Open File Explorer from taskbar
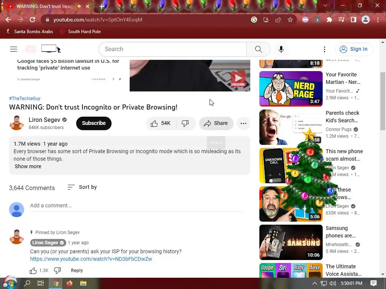Image resolution: width=386 pixels, height=289 pixels. (83, 283)
